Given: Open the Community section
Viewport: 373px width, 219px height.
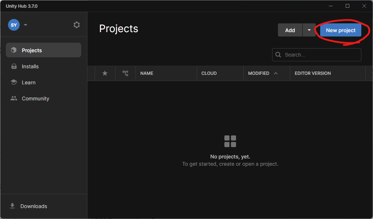Looking at the screenshot, I should [x=44, y=99].
